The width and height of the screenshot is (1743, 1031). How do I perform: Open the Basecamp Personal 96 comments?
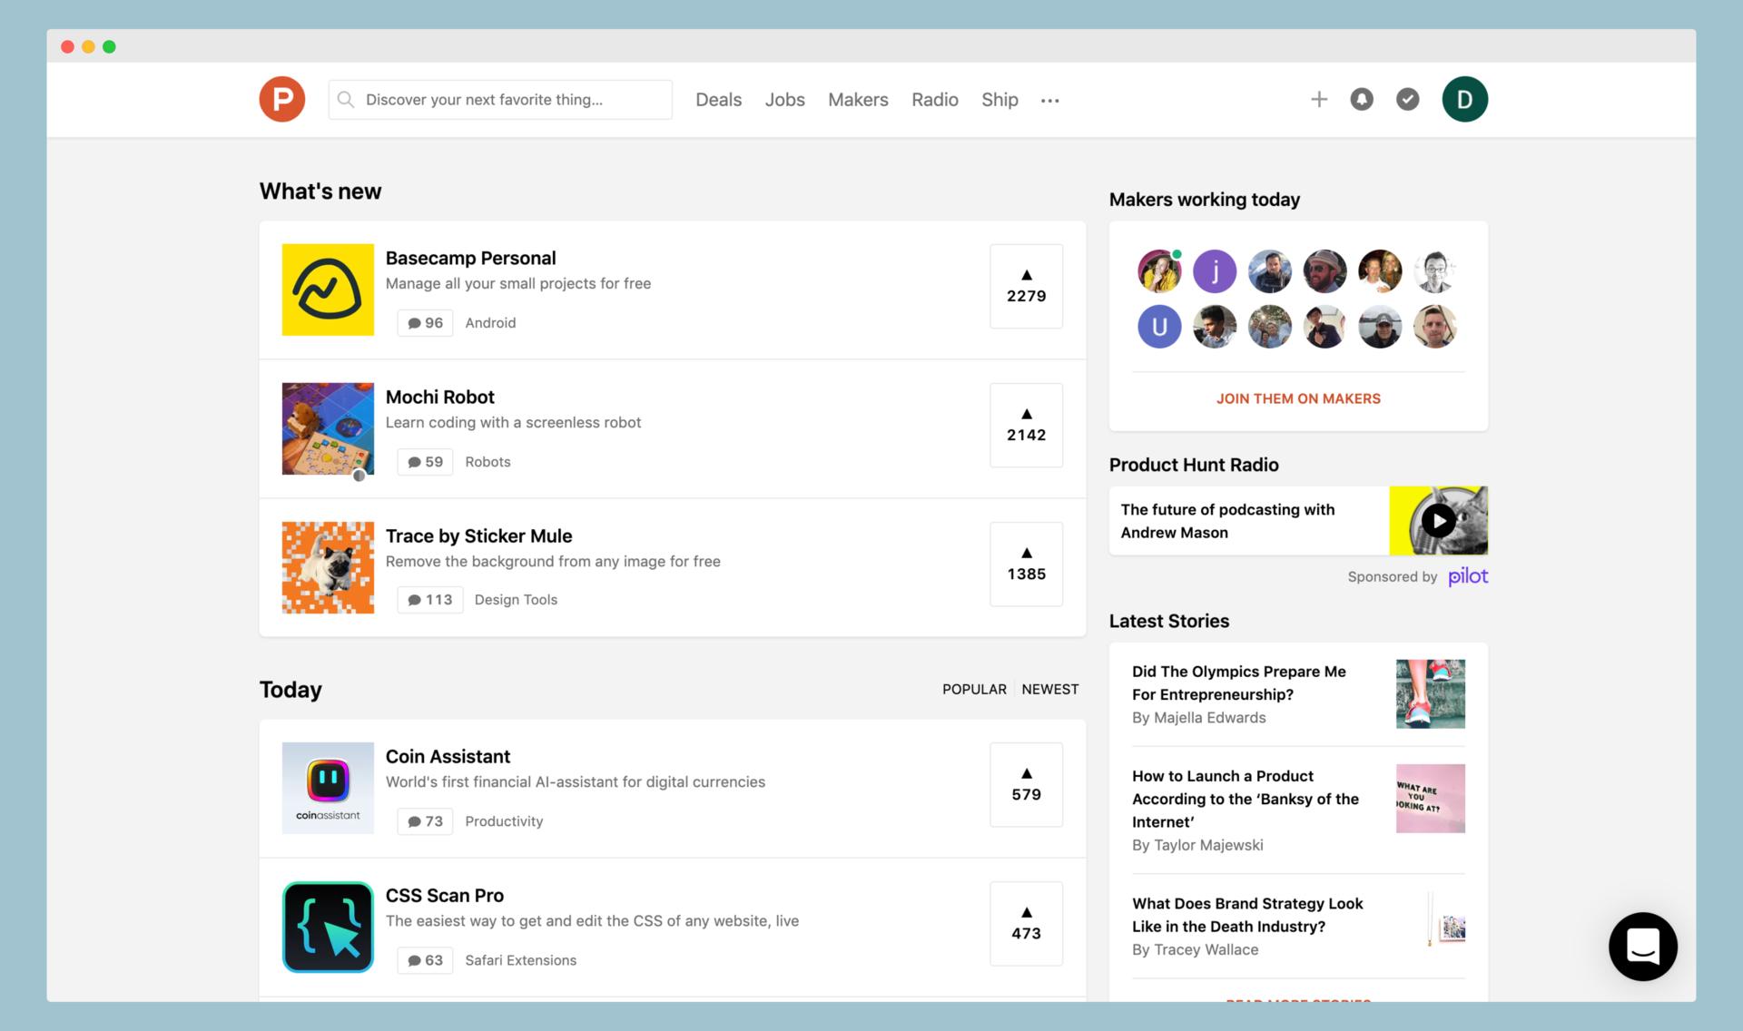point(425,323)
